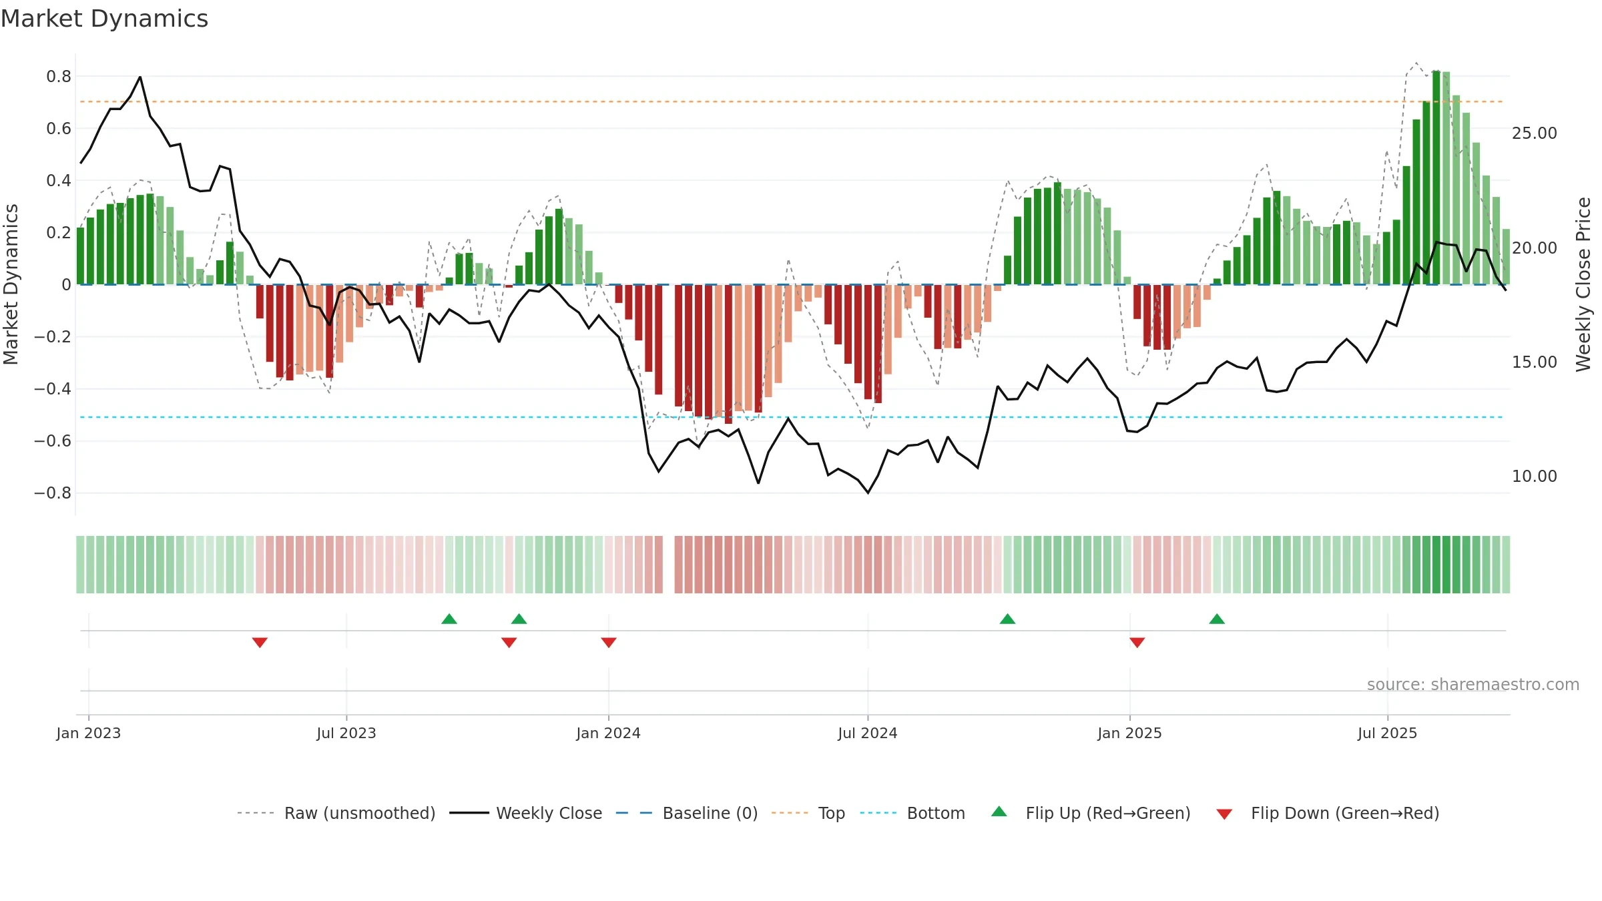Click the red flip-down marker at Jan 2024
The width and height of the screenshot is (1602, 901).
609,642
